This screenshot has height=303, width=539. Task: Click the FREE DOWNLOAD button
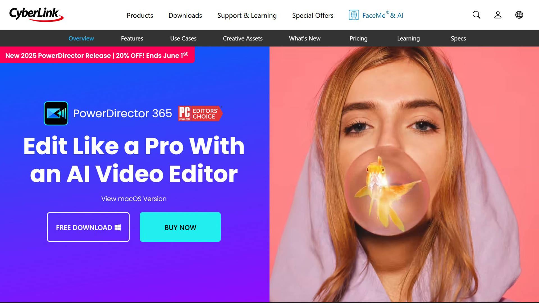88,227
